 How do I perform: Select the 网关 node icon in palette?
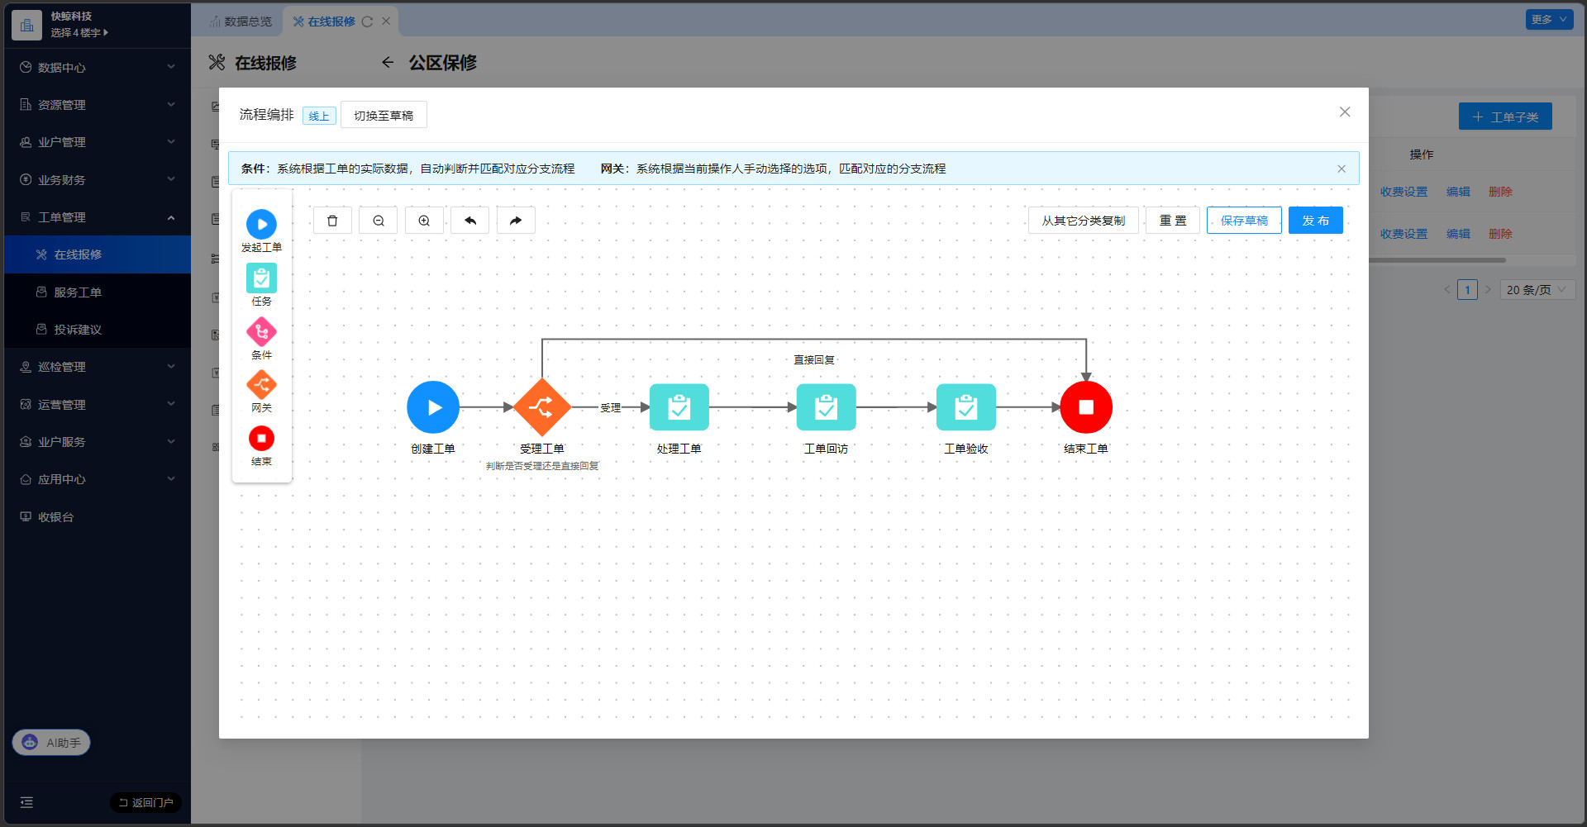point(261,385)
